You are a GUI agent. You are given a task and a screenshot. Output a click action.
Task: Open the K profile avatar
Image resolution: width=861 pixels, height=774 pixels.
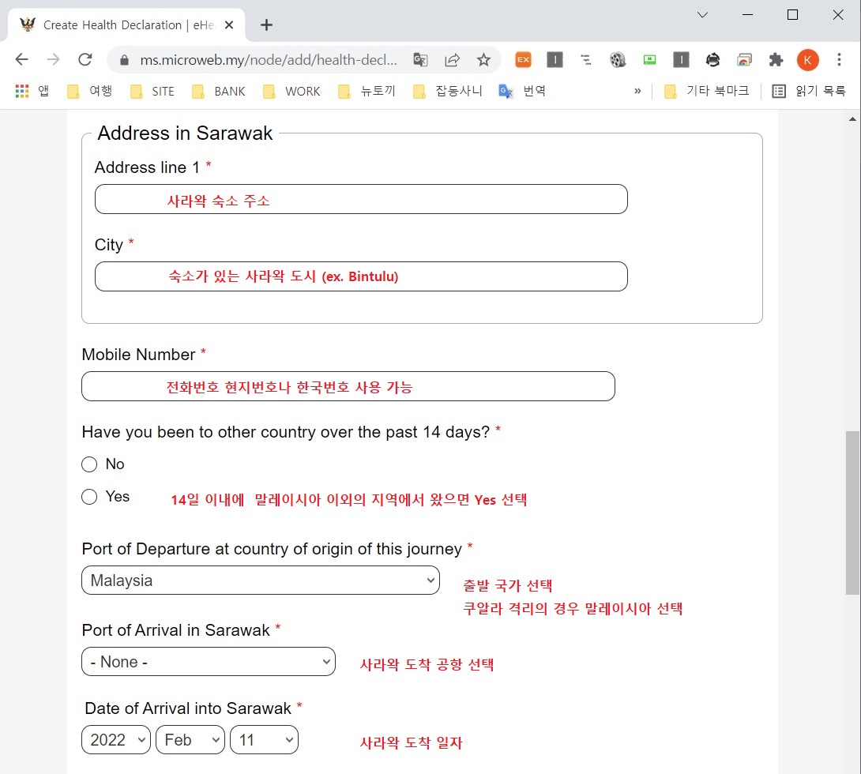[808, 60]
